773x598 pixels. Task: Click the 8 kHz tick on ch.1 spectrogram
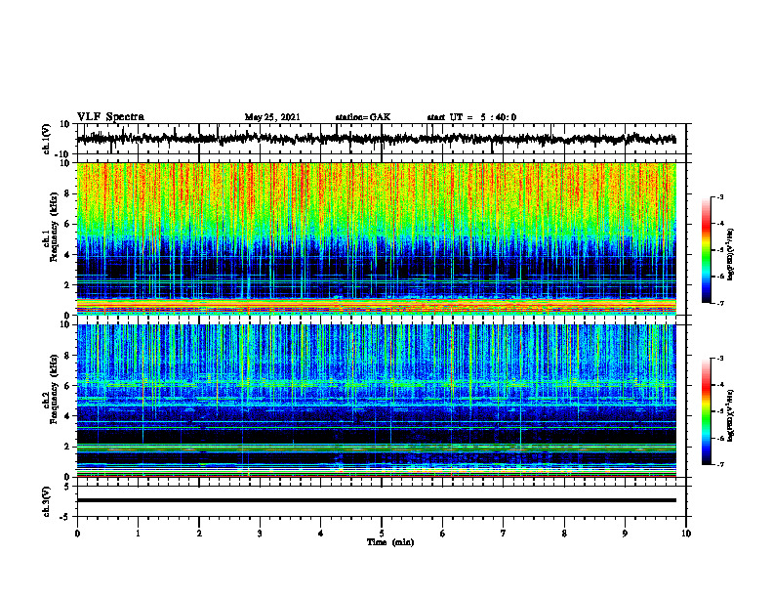[67, 193]
